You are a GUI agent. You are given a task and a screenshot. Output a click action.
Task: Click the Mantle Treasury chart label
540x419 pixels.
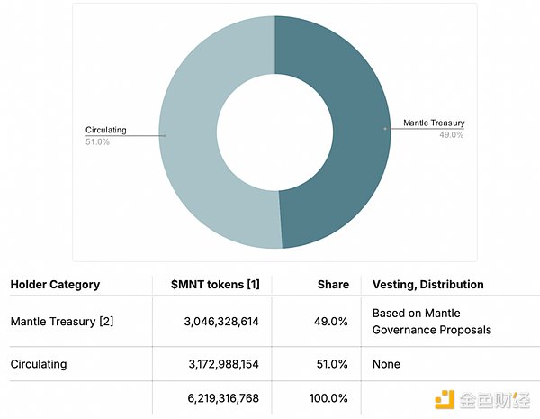point(434,123)
